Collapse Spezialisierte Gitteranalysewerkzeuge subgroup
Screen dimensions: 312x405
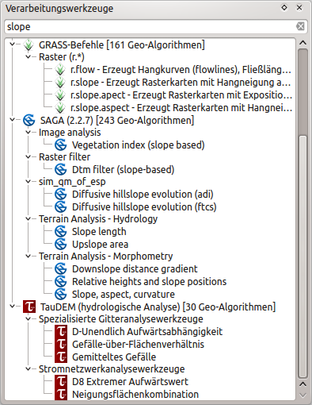point(28,318)
